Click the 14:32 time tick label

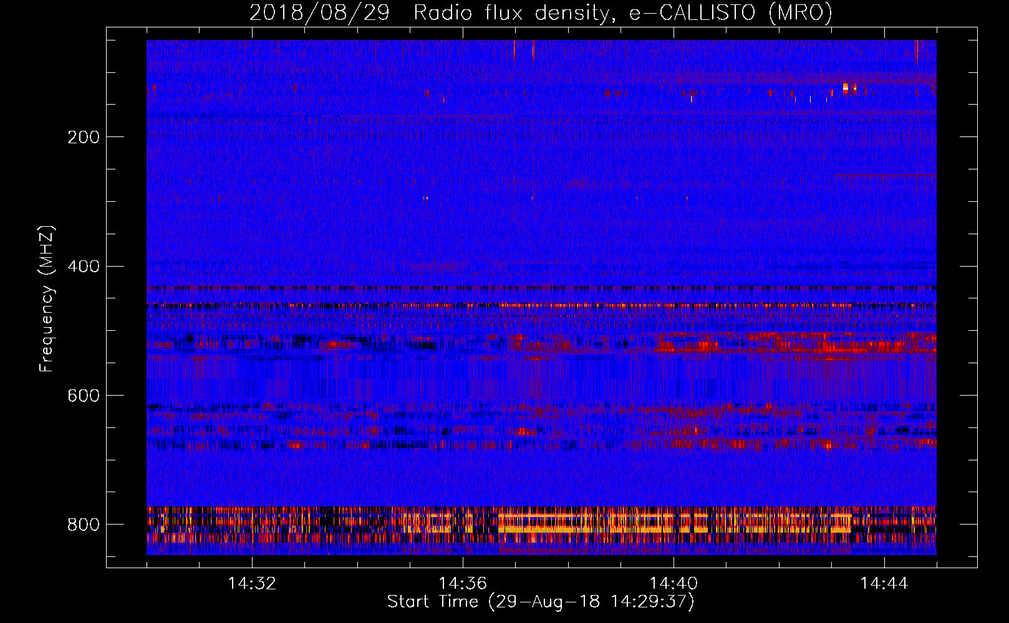point(252,584)
